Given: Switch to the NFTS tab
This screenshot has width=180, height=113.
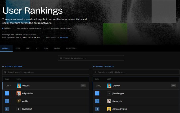Looking at the screenshot, I should point(18,48).
